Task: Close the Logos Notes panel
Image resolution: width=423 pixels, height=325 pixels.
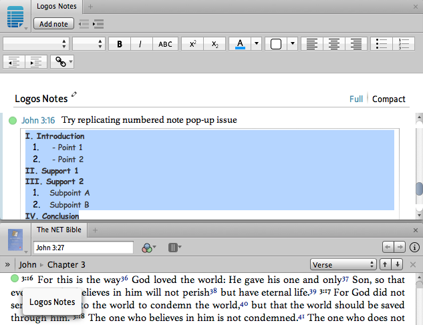Action: (416, 7)
